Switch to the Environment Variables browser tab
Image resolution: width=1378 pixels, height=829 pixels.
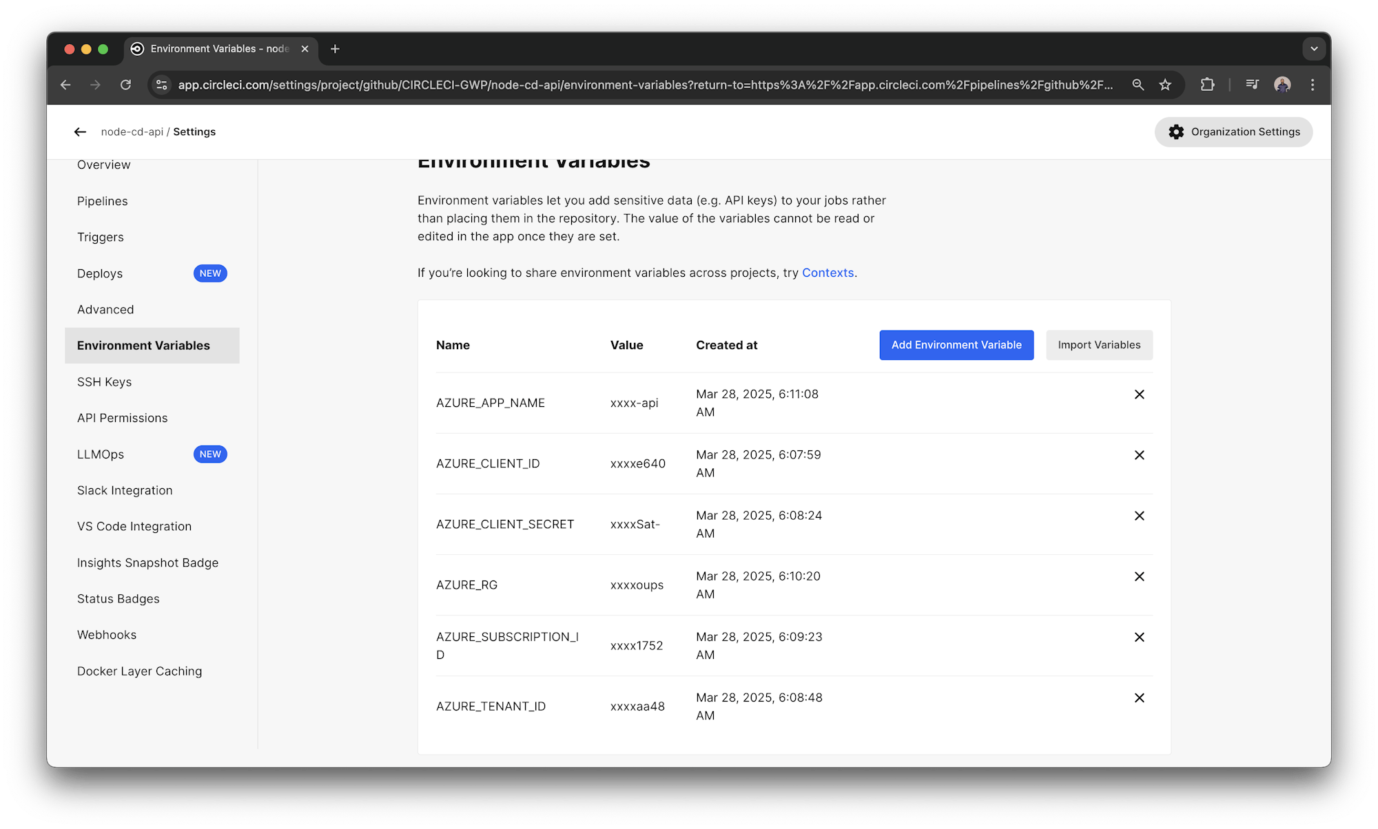click(214, 48)
